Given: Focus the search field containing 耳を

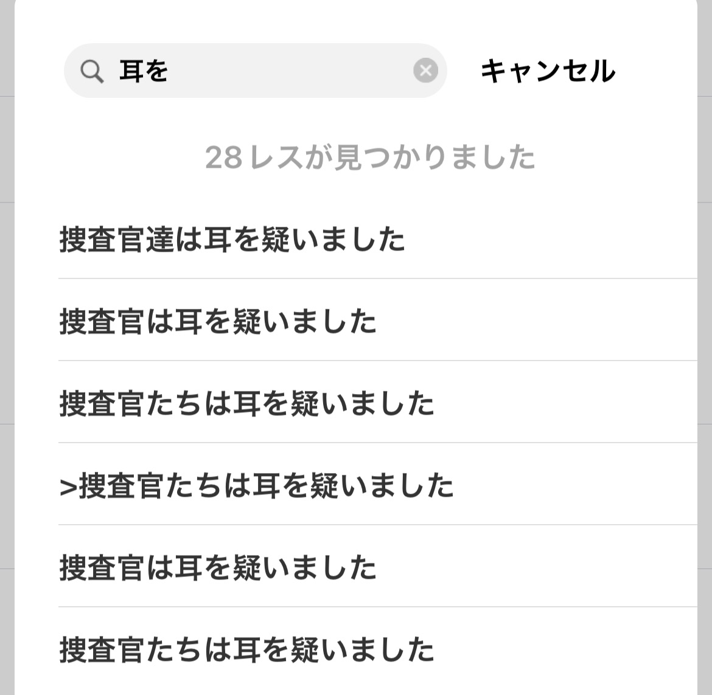Looking at the screenshot, I should pos(256,71).
